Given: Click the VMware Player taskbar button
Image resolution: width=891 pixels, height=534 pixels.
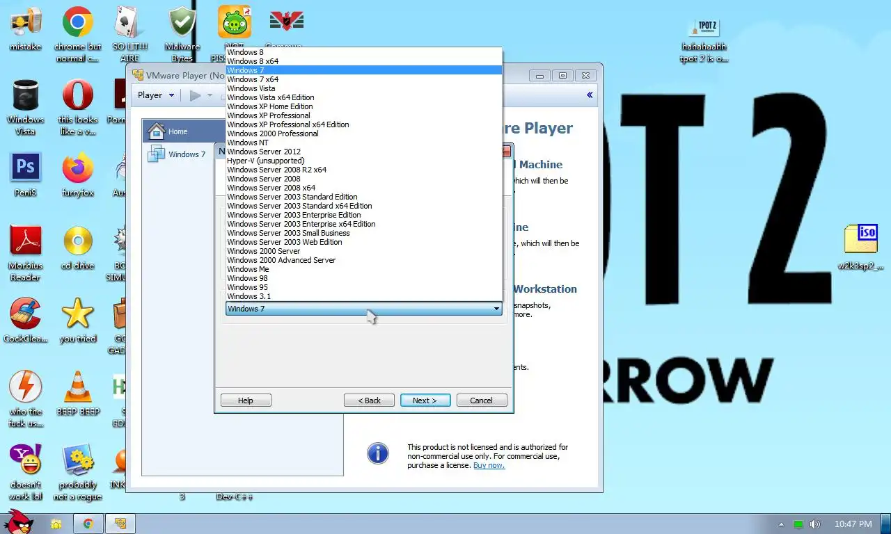Looking at the screenshot, I should (120, 524).
